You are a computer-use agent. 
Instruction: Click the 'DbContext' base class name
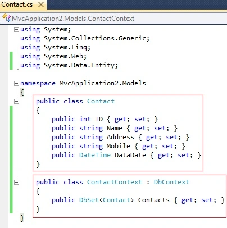pos(171,182)
